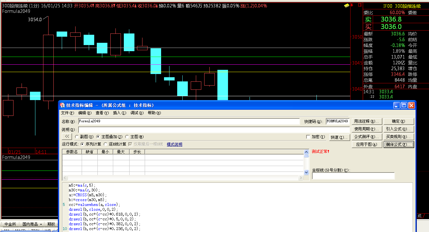Screen dimensions: 429x232
Task: Select the 副图 radio button
Action: click(77, 137)
